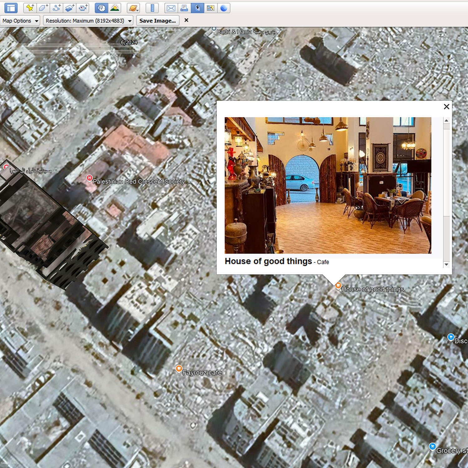Click the "House of good things" popup title
This screenshot has width=468, height=468.
coord(268,261)
